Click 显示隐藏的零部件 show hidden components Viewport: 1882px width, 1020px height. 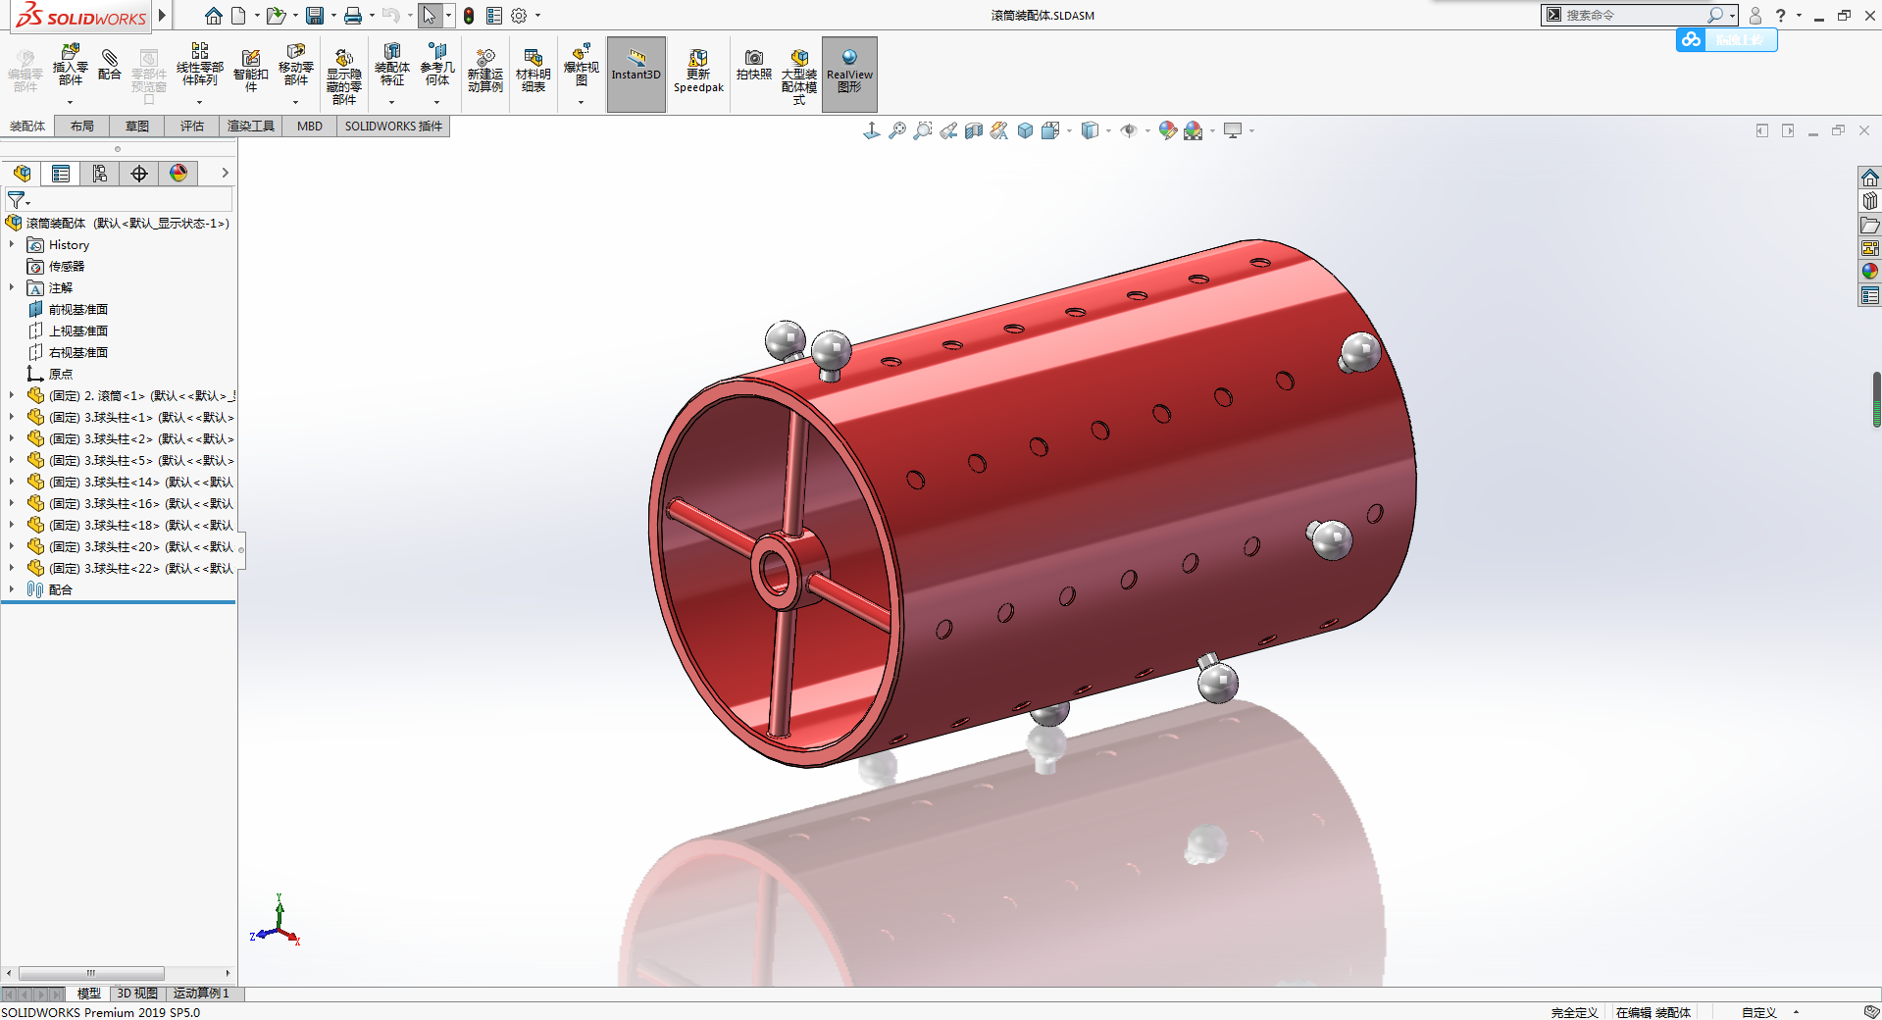click(x=343, y=76)
